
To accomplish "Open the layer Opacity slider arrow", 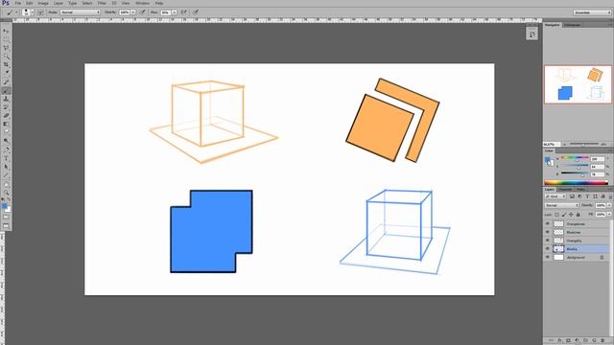I will (x=609, y=205).
